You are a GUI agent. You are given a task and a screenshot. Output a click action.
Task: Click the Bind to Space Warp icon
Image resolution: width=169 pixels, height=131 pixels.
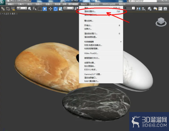(13, 9)
